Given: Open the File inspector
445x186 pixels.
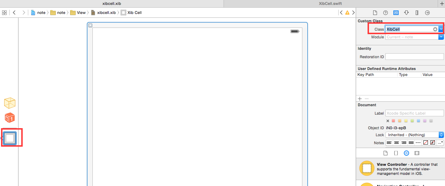Looking at the screenshot, I should coord(375,13).
